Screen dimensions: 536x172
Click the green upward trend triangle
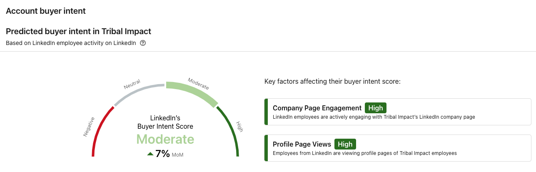[x=150, y=154]
